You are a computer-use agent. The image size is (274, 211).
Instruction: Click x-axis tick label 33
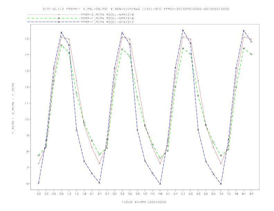[122, 194]
